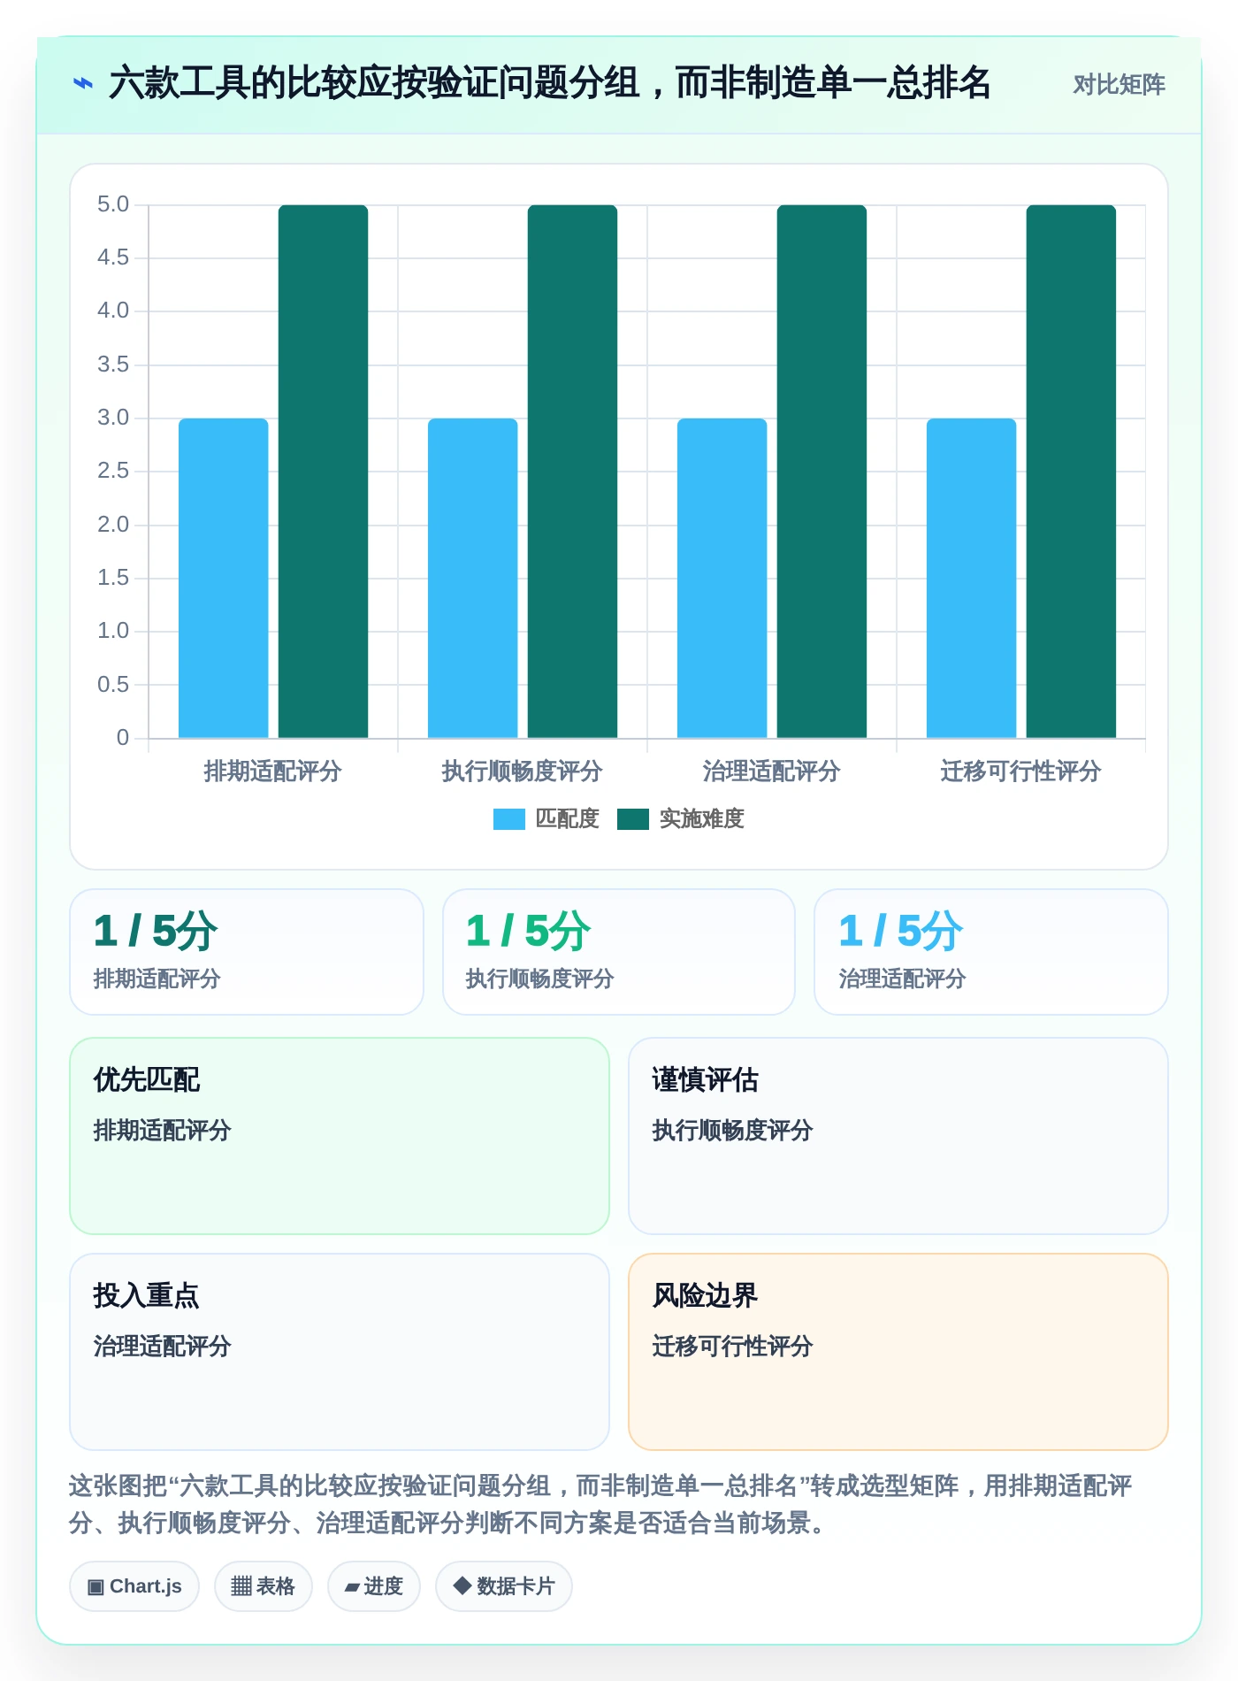1238x1681 pixels.
Task: Click the 对比矩阵 label in header
Action: [x=1119, y=85]
